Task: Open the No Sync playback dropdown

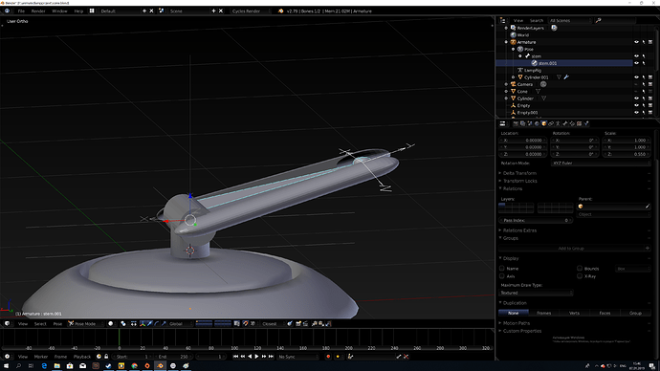Action: [298, 357]
